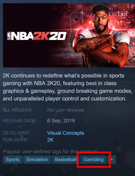135x176 pixels.
Task: Click the NBA 2K20 header capsule image
Action: [x=69, y=35]
